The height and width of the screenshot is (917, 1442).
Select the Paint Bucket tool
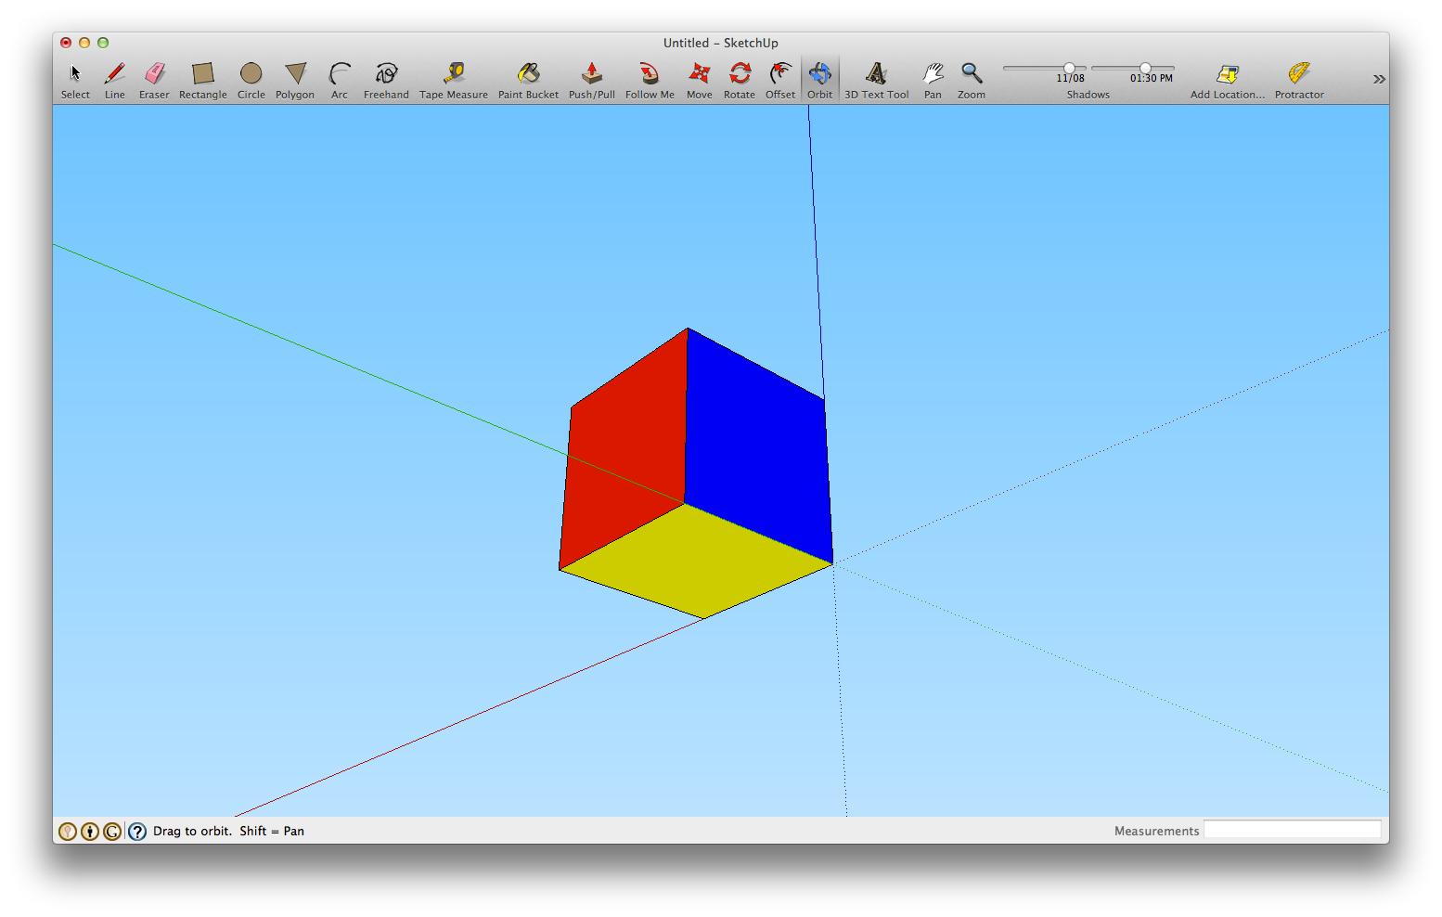click(x=528, y=74)
